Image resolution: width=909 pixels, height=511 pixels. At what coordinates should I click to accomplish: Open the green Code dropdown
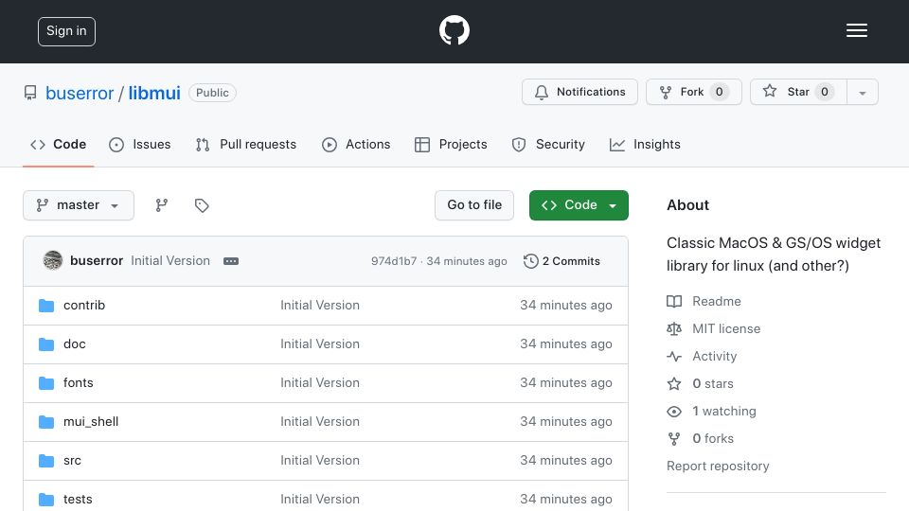[579, 205]
